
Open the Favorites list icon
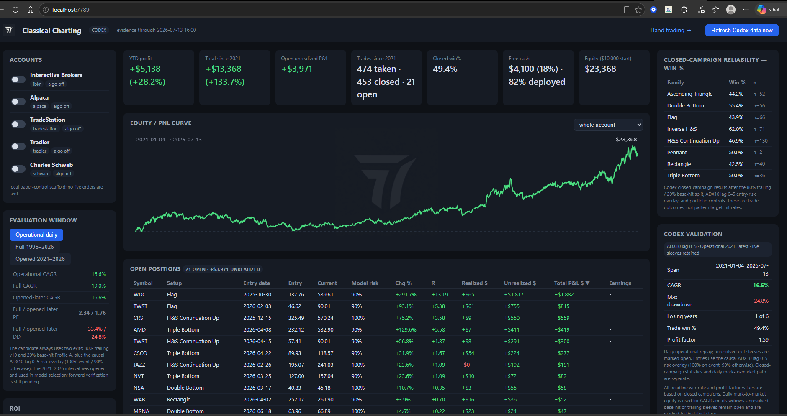(716, 10)
